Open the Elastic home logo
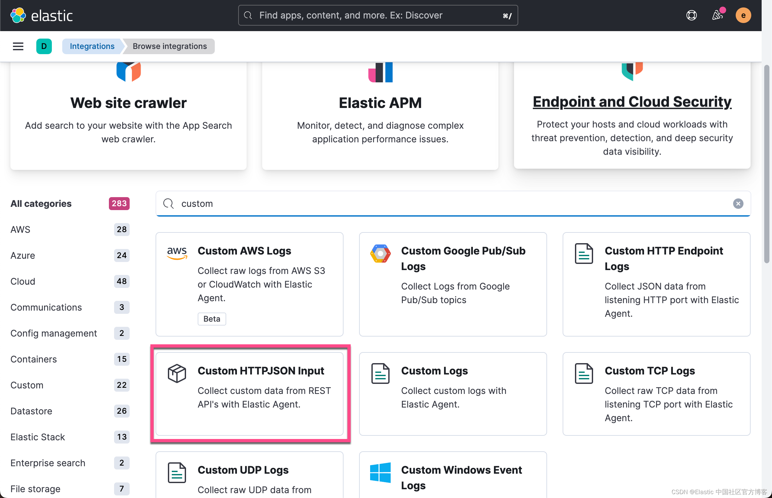The image size is (772, 498). 41,15
